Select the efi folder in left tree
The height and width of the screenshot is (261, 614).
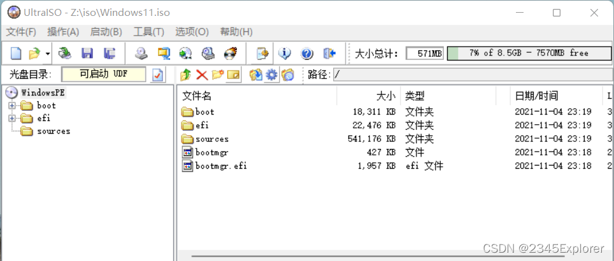coord(43,118)
